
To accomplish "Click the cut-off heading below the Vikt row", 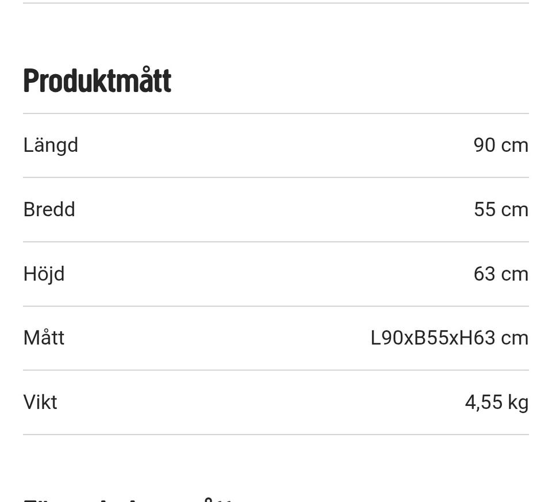I will coord(128,498).
